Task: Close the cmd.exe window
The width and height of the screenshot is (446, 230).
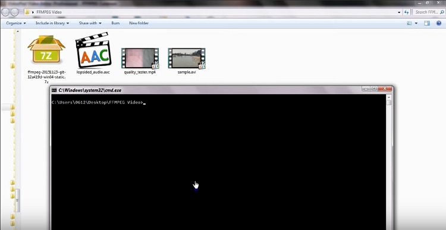Action: [385, 89]
